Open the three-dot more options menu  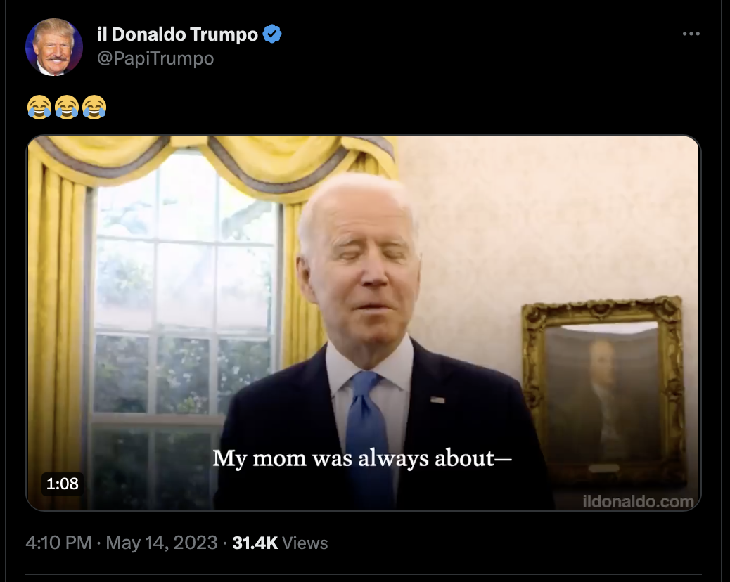(691, 34)
